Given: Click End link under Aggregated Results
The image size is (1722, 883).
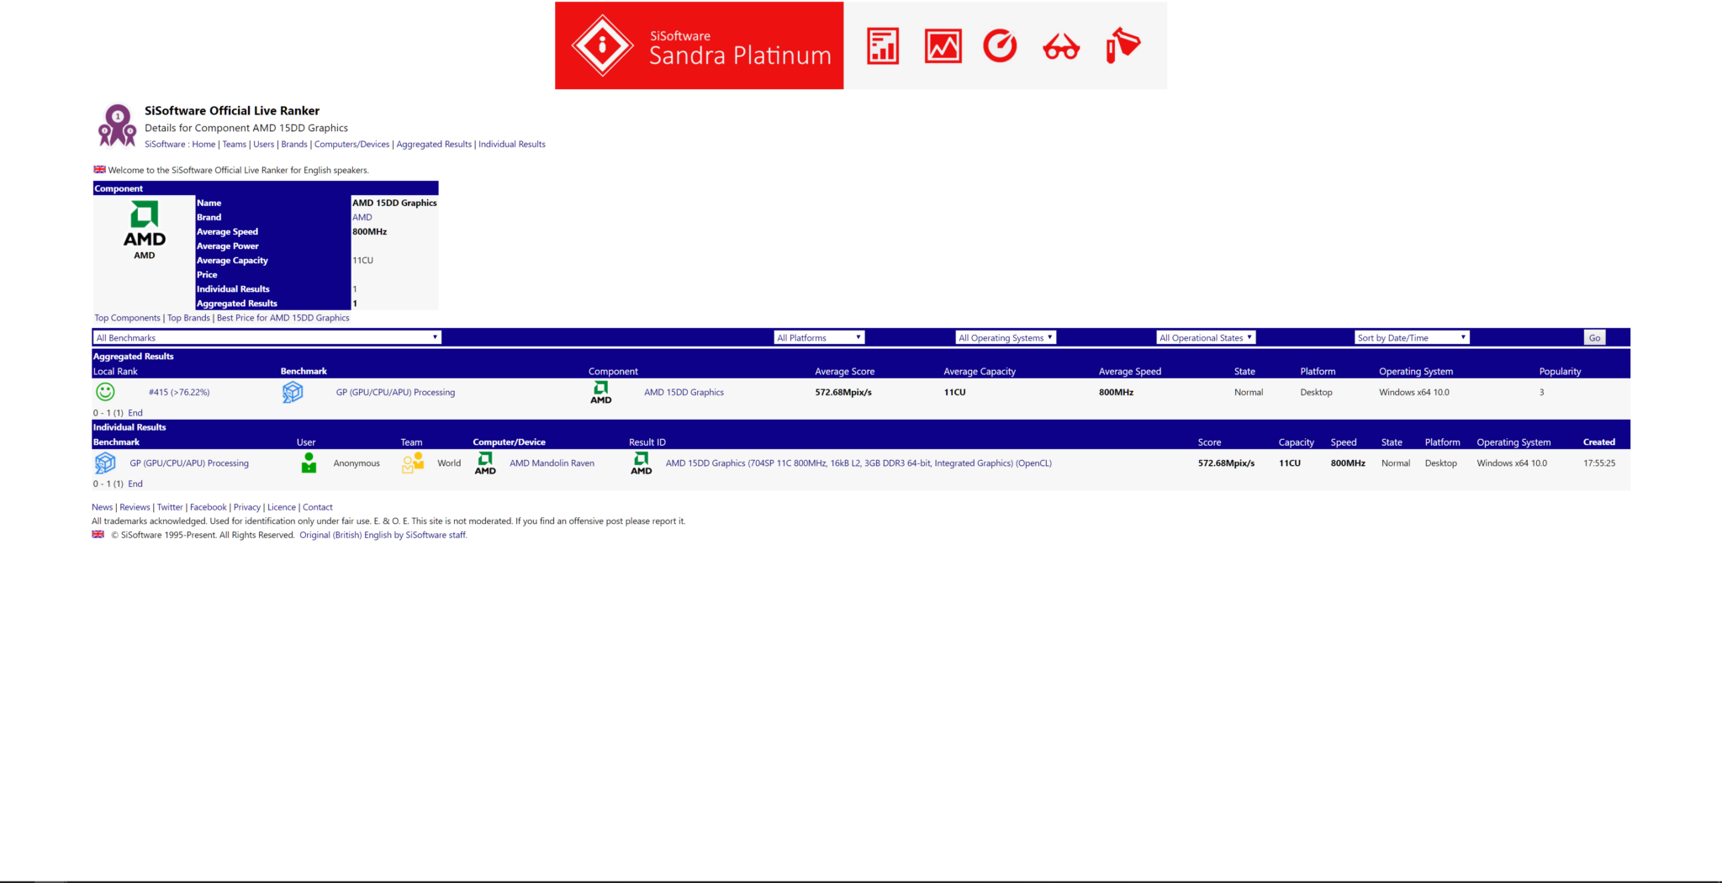Looking at the screenshot, I should tap(135, 413).
